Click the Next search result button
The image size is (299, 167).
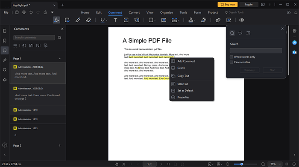[273, 70]
